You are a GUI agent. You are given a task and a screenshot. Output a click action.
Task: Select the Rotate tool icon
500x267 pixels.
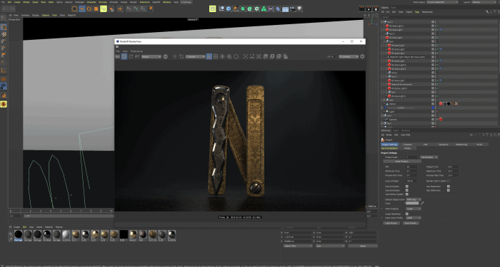coord(89,9)
